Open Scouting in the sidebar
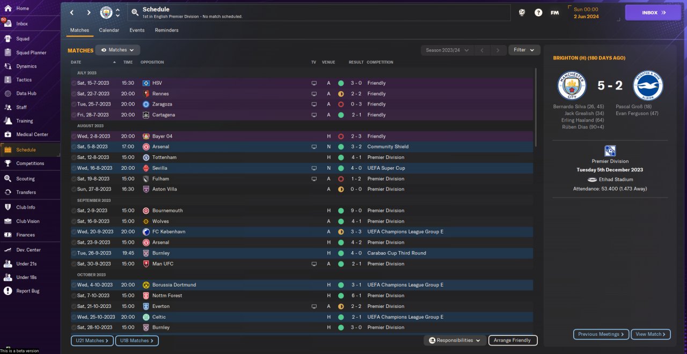 (x=25, y=179)
